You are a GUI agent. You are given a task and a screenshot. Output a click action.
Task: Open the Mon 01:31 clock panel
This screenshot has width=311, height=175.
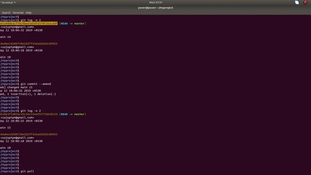click(x=155, y=2)
